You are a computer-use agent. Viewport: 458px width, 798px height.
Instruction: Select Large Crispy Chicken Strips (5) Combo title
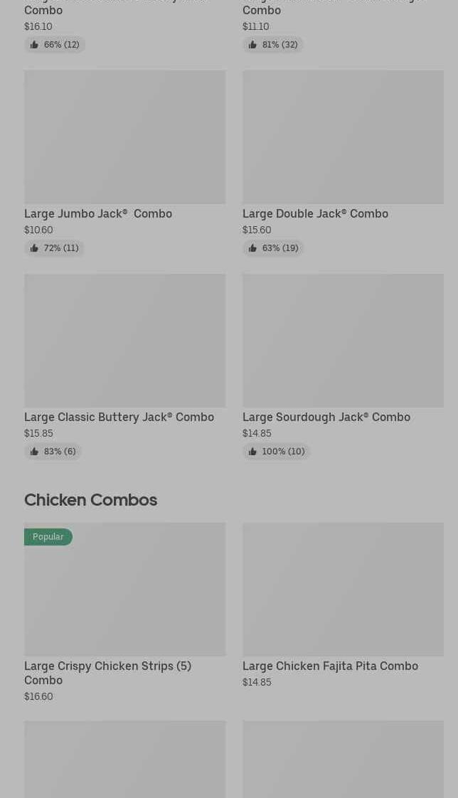click(107, 673)
